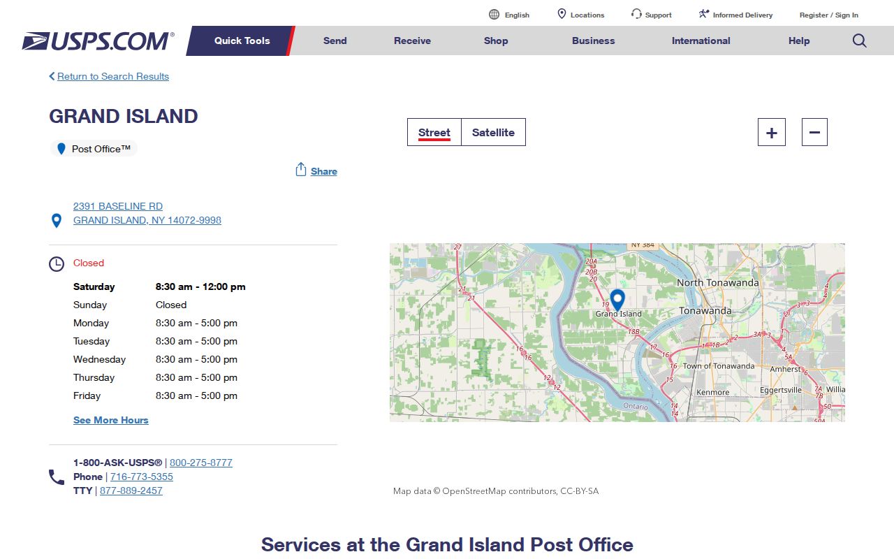The height and width of the screenshot is (559, 894).
Task: Expand hours with See More Hours
Action: point(111,420)
